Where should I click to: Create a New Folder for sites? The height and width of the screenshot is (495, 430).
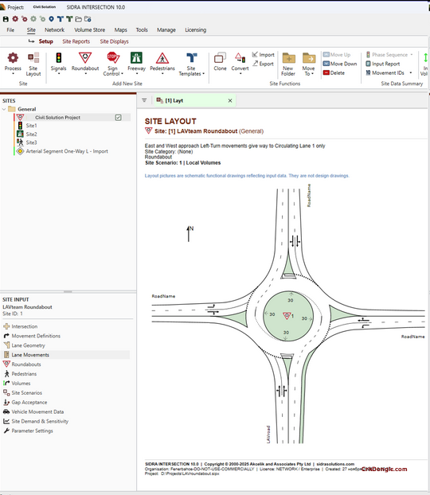pos(288,64)
